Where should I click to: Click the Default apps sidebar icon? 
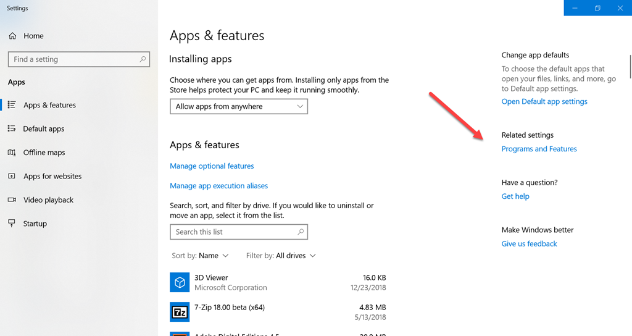(12, 128)
